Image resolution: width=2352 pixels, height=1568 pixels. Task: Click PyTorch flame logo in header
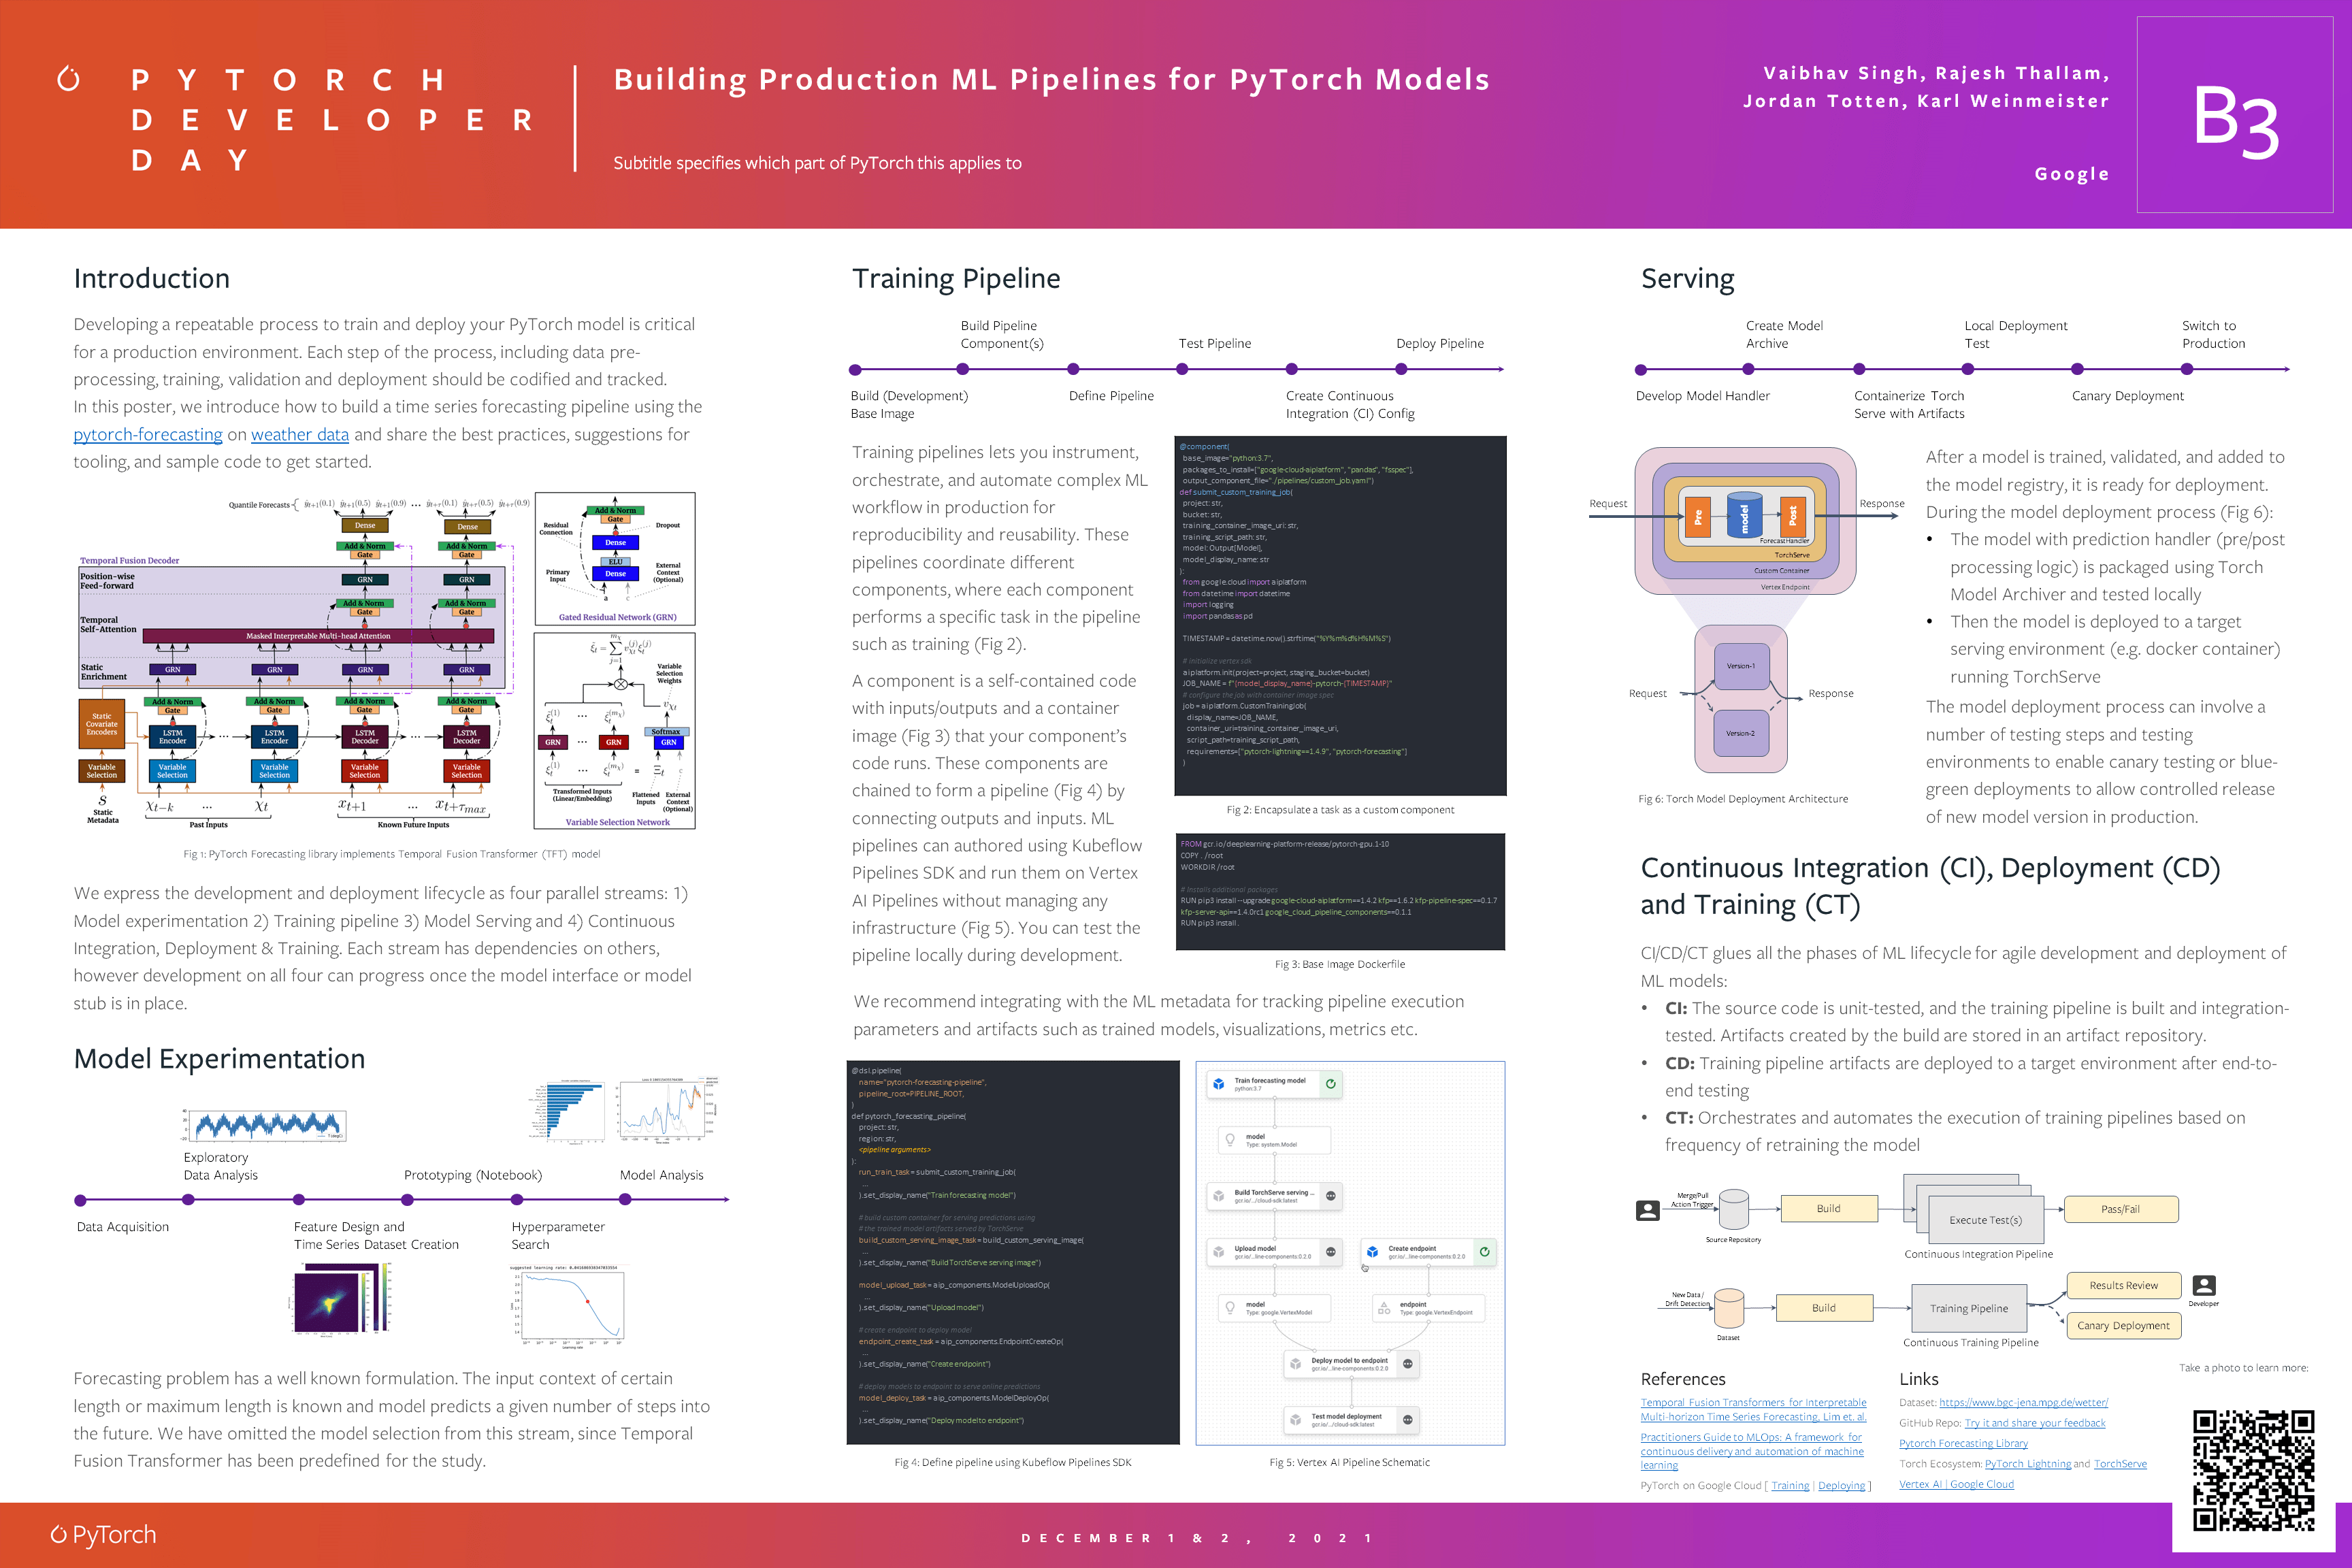[x=68, y=79]
